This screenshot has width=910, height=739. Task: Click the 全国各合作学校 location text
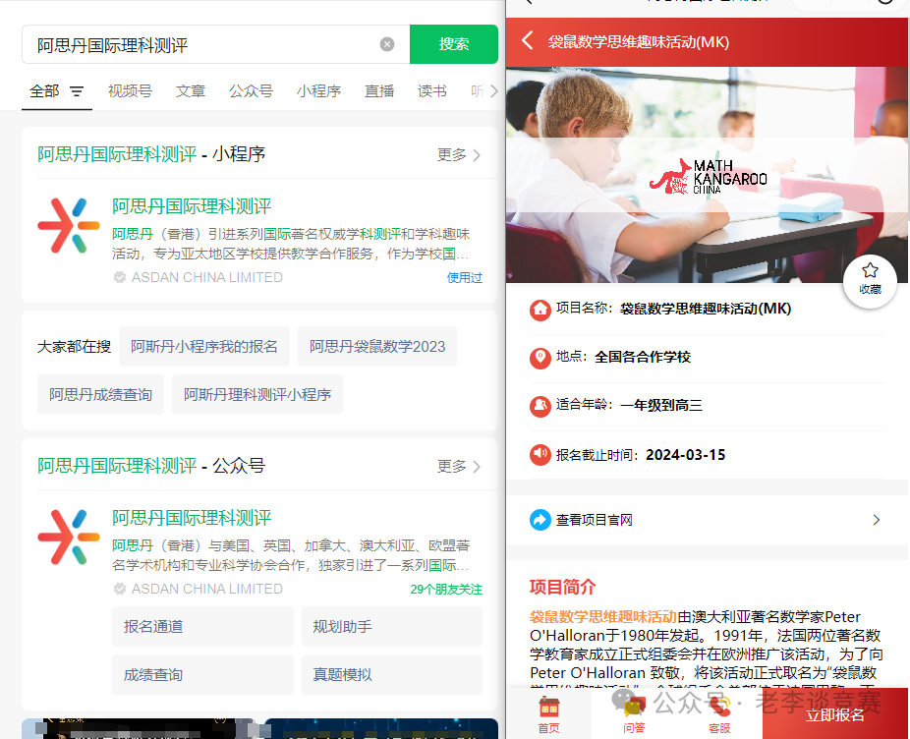[643, 357]
